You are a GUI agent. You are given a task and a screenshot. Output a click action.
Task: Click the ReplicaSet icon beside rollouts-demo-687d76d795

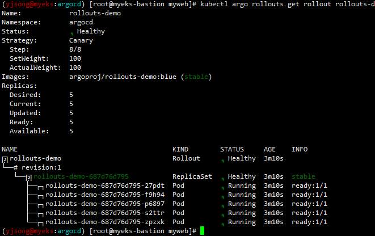coord(29,178)
